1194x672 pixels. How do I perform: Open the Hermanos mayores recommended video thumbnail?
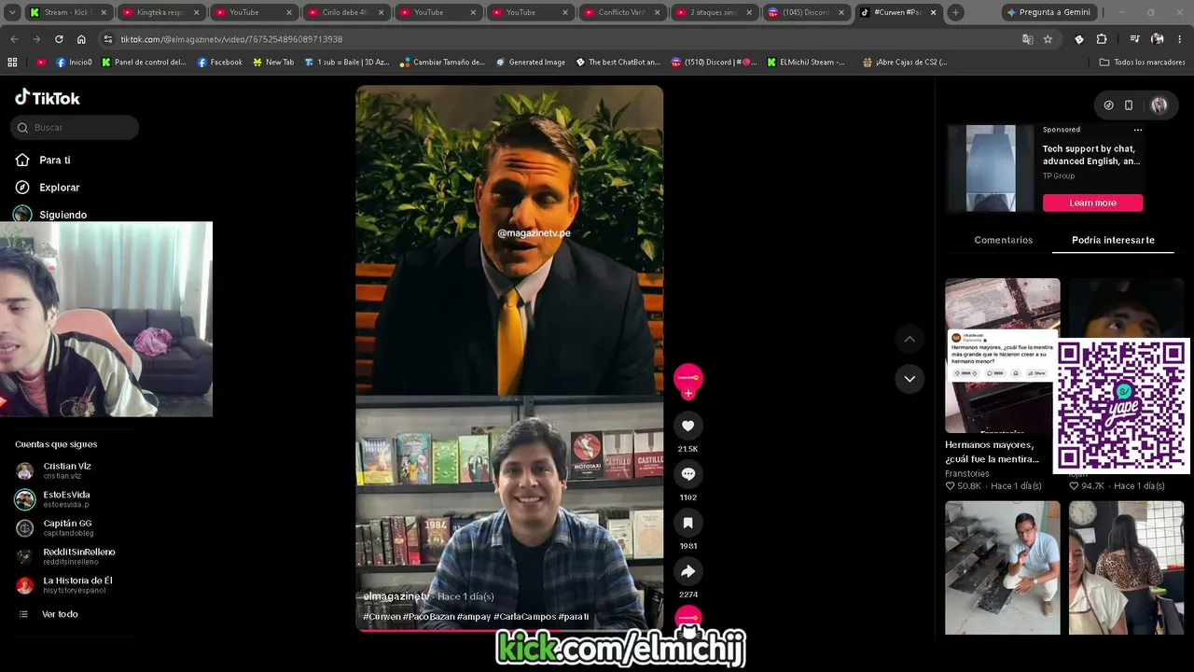[x=1003, y=356]
